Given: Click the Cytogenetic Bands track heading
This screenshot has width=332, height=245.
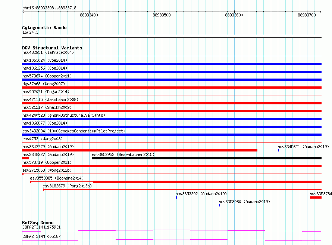Looking at the screenshot, I should (44, 28).
